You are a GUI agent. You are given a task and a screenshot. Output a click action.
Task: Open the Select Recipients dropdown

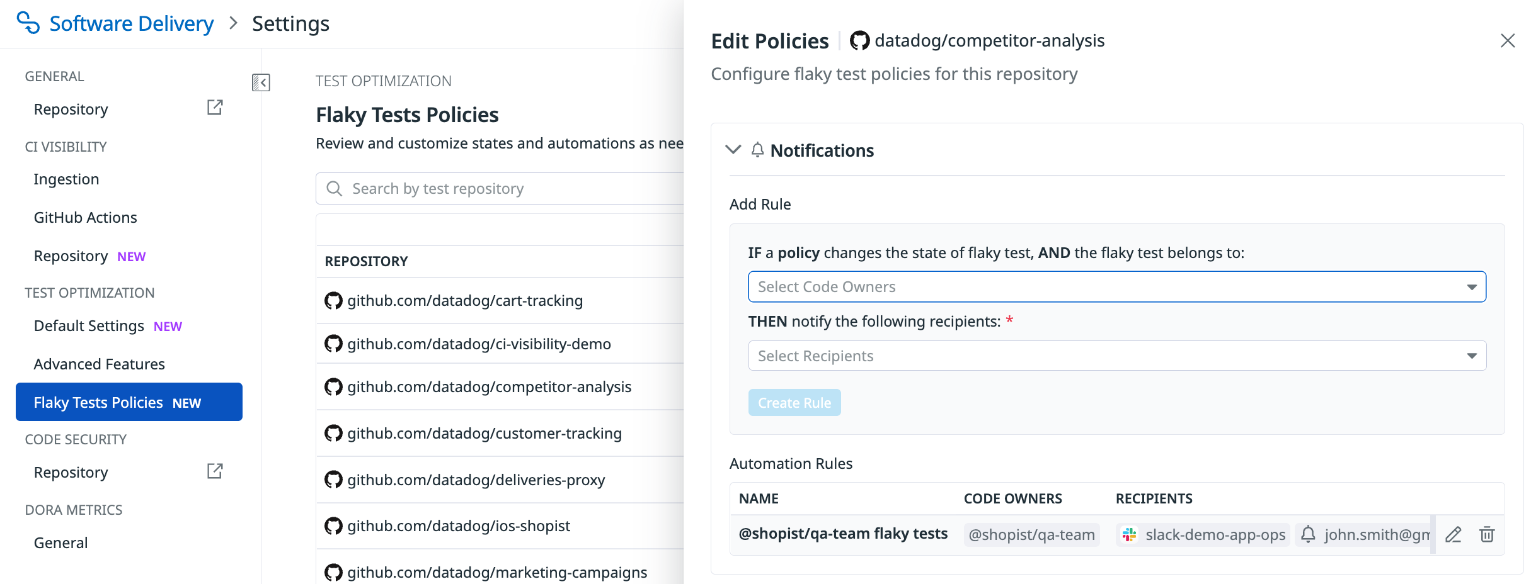coord(1116,356)
